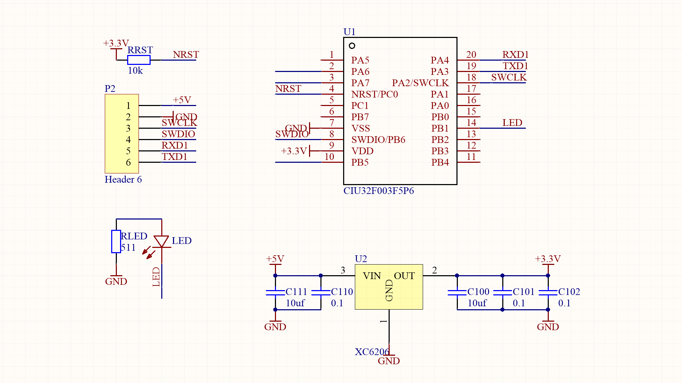Click the SWDIO net label on the header
The height and width of the screenshot is (383, 682).
[178, 134]
